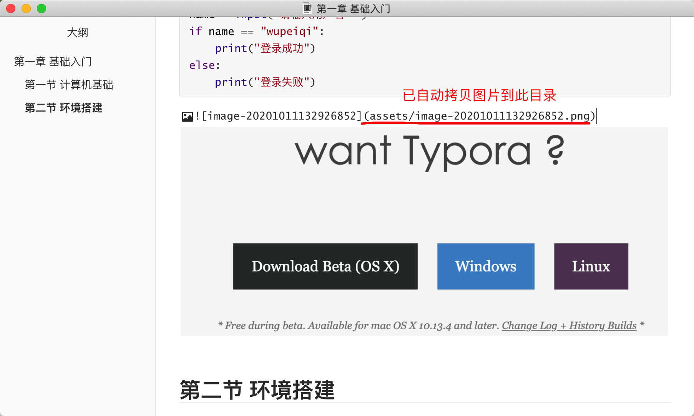Click the else: line in the code block
This screenshot has height=416, width=694.
coord(205,65)
